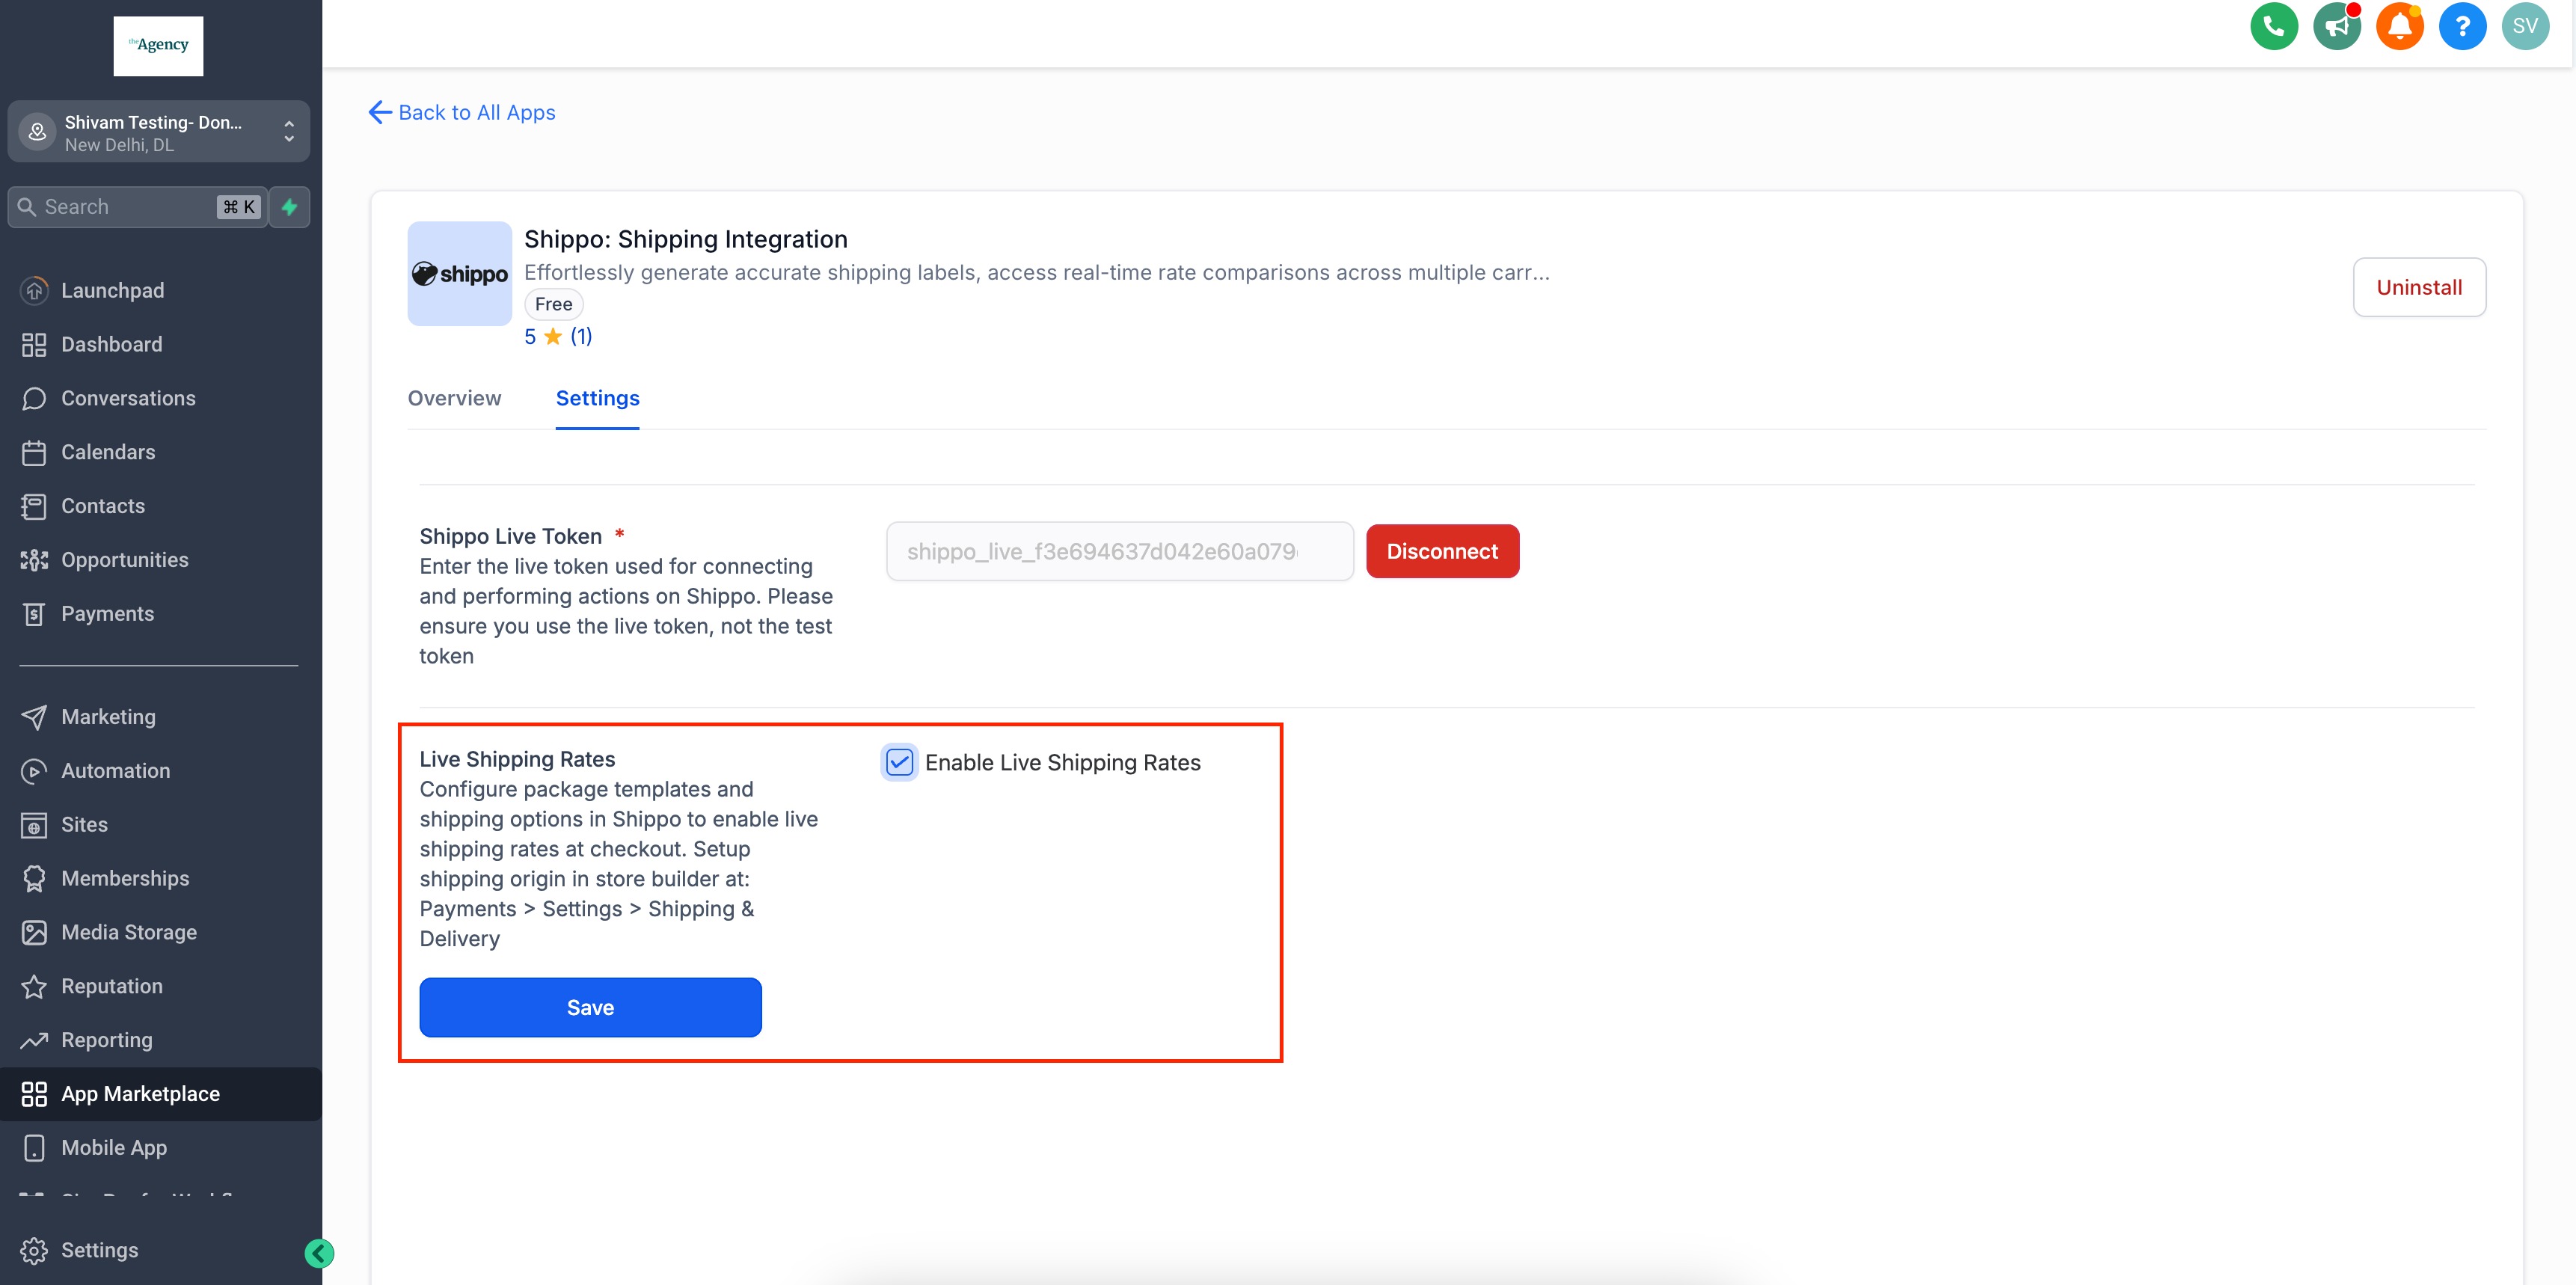Click the Shippo Live Token input field
Viewport: 2576px width, 1285px height.
[x=1118, y=551]
